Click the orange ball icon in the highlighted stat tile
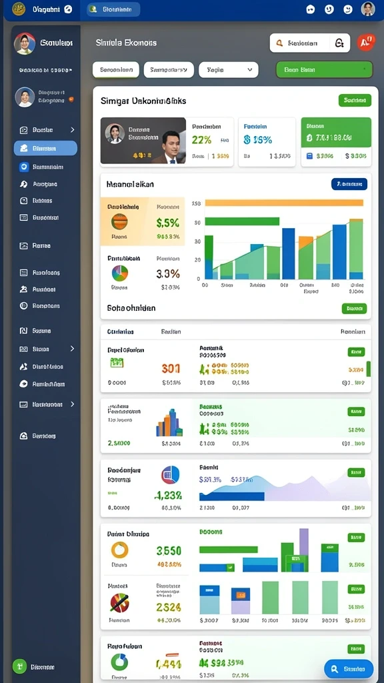This screenshot has width=384, height=683. pyautogui.click(x=119, y=221)
